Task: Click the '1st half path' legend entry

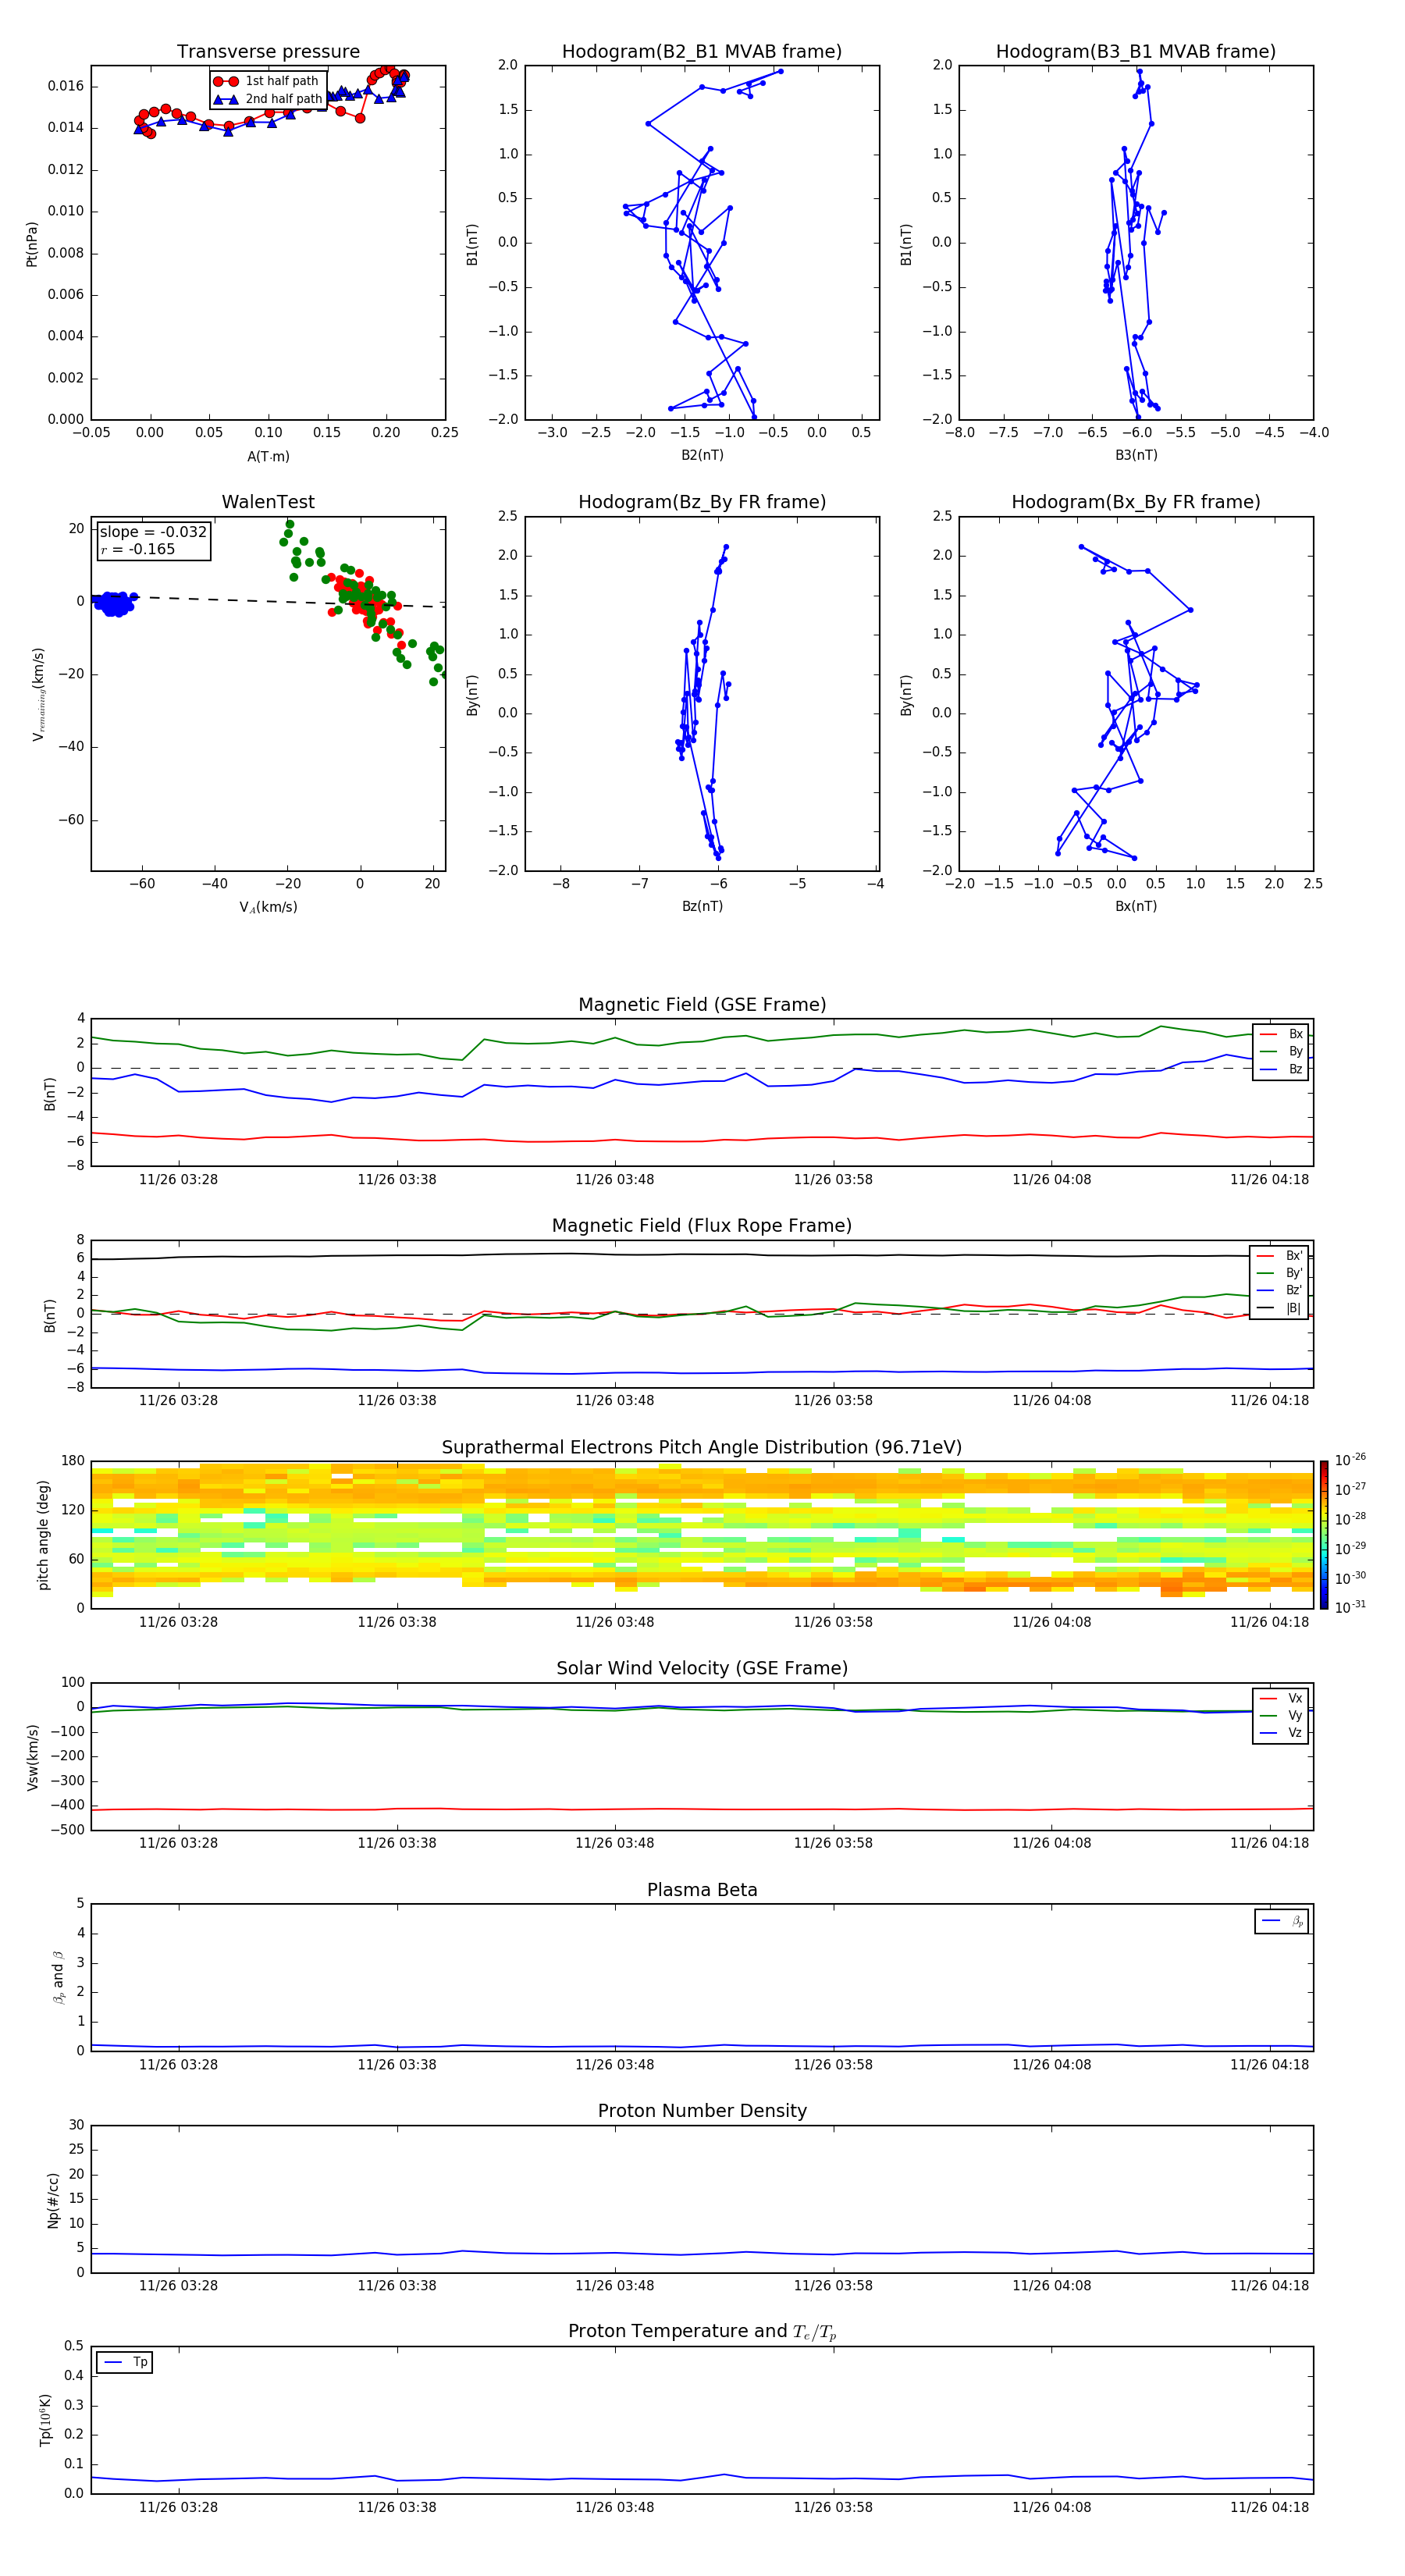Action: point(268,81)
